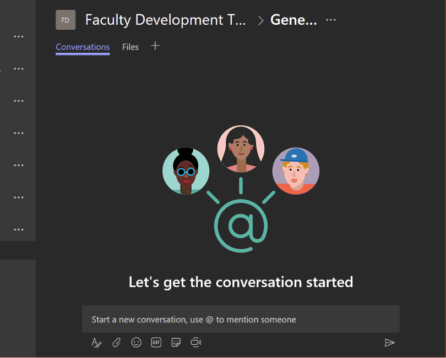Screen dimensions: 446x358
Task: Click the breadcrumb chevron between team and channel
Action: click(260, 21)
